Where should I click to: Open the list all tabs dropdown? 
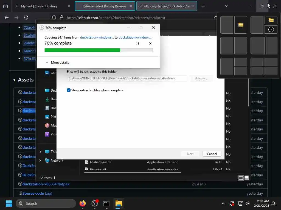click(226, 6)
